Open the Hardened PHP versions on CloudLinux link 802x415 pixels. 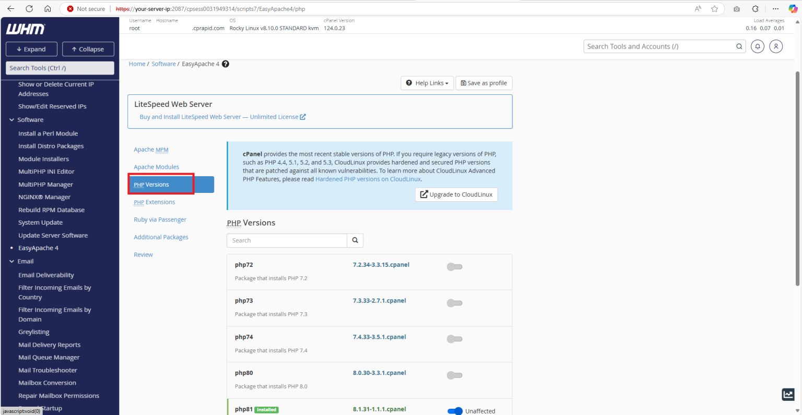pos(368,179)
